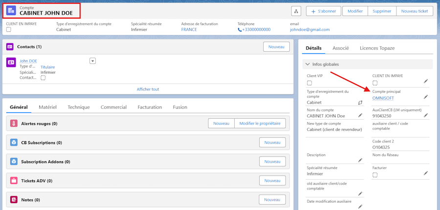The width and height of the screenshot is (440, 210).
Task: Click the Nouveau ticket button
Action: tap(415, 11)
